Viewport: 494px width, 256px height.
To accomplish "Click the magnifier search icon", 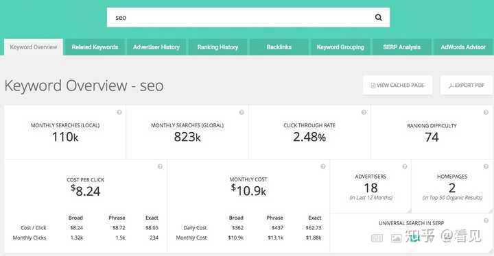I will (378, 18).
